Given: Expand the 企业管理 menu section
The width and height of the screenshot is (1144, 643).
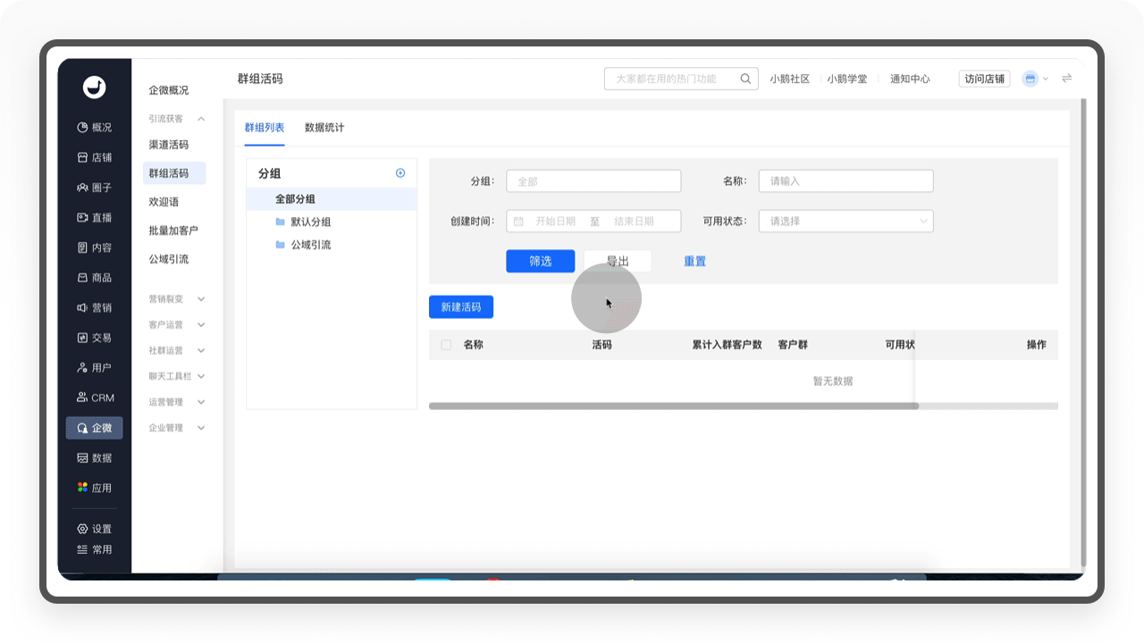Looking at the screenshot, I should point(177,428).
